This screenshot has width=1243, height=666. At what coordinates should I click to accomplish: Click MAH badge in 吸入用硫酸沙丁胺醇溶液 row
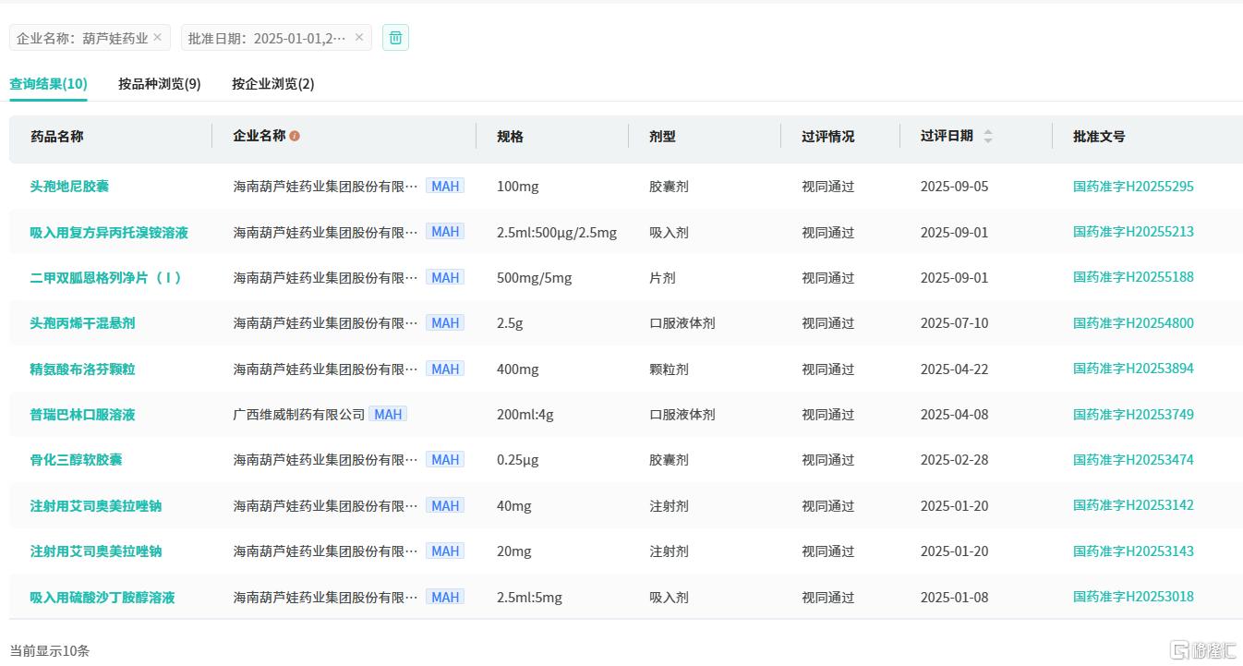point(445,597)
